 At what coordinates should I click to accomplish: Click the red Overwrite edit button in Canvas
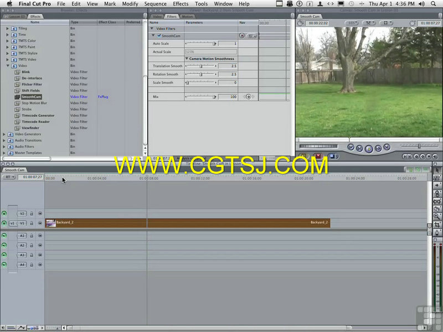point(318,156)
